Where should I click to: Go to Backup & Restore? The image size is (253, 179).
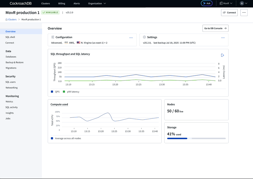[x=15, y=62]
